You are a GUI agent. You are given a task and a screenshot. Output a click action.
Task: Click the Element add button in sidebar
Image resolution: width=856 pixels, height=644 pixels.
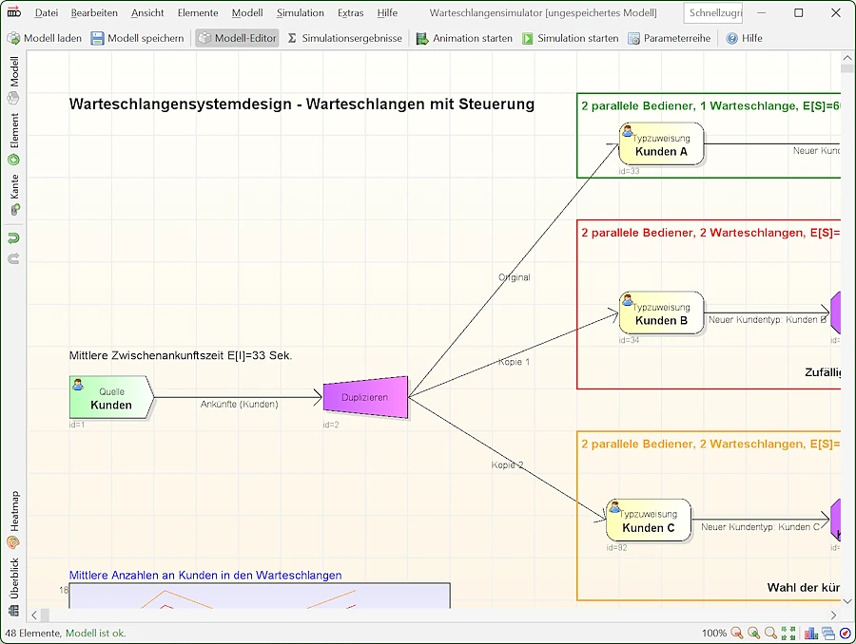click(13, 139)
